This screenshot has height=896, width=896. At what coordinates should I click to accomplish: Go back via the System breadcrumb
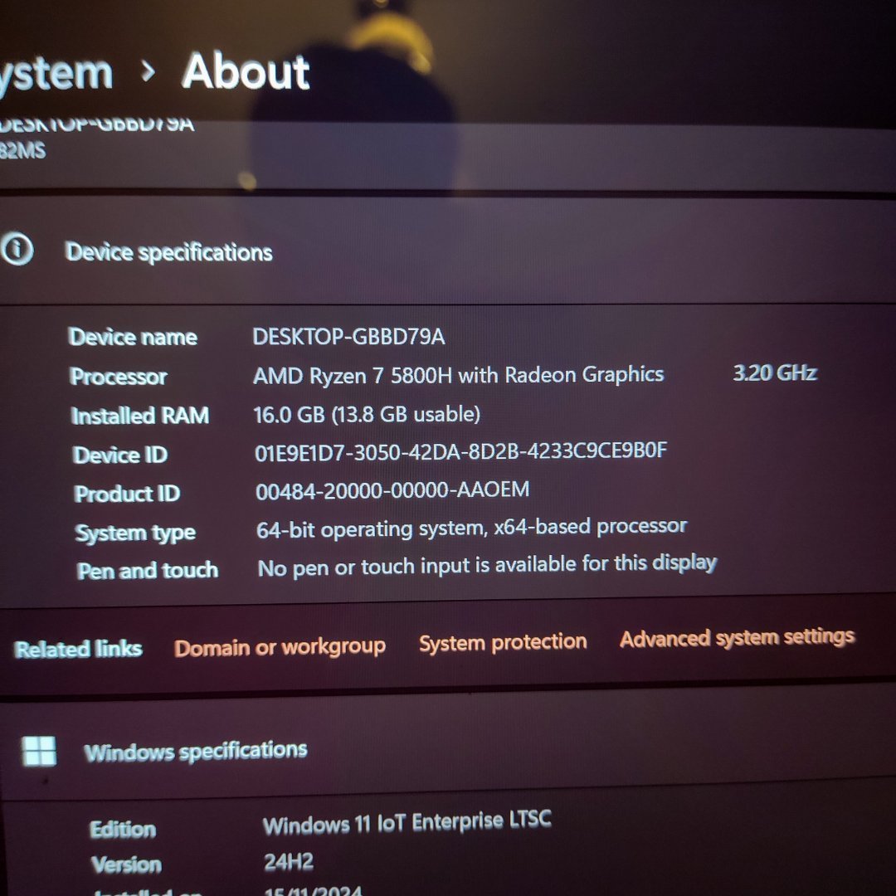pyautogui.click(x=56, y=75)
